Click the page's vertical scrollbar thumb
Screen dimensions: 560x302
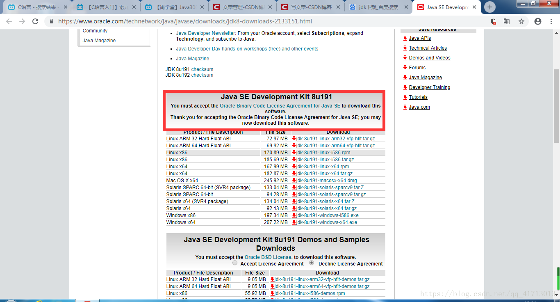tap(556, 106)
